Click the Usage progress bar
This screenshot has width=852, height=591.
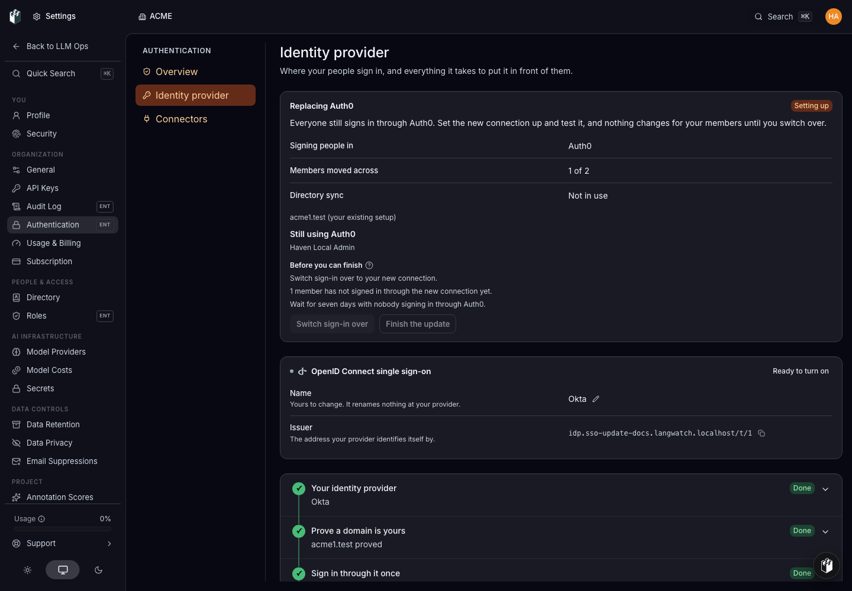[63, 529]
